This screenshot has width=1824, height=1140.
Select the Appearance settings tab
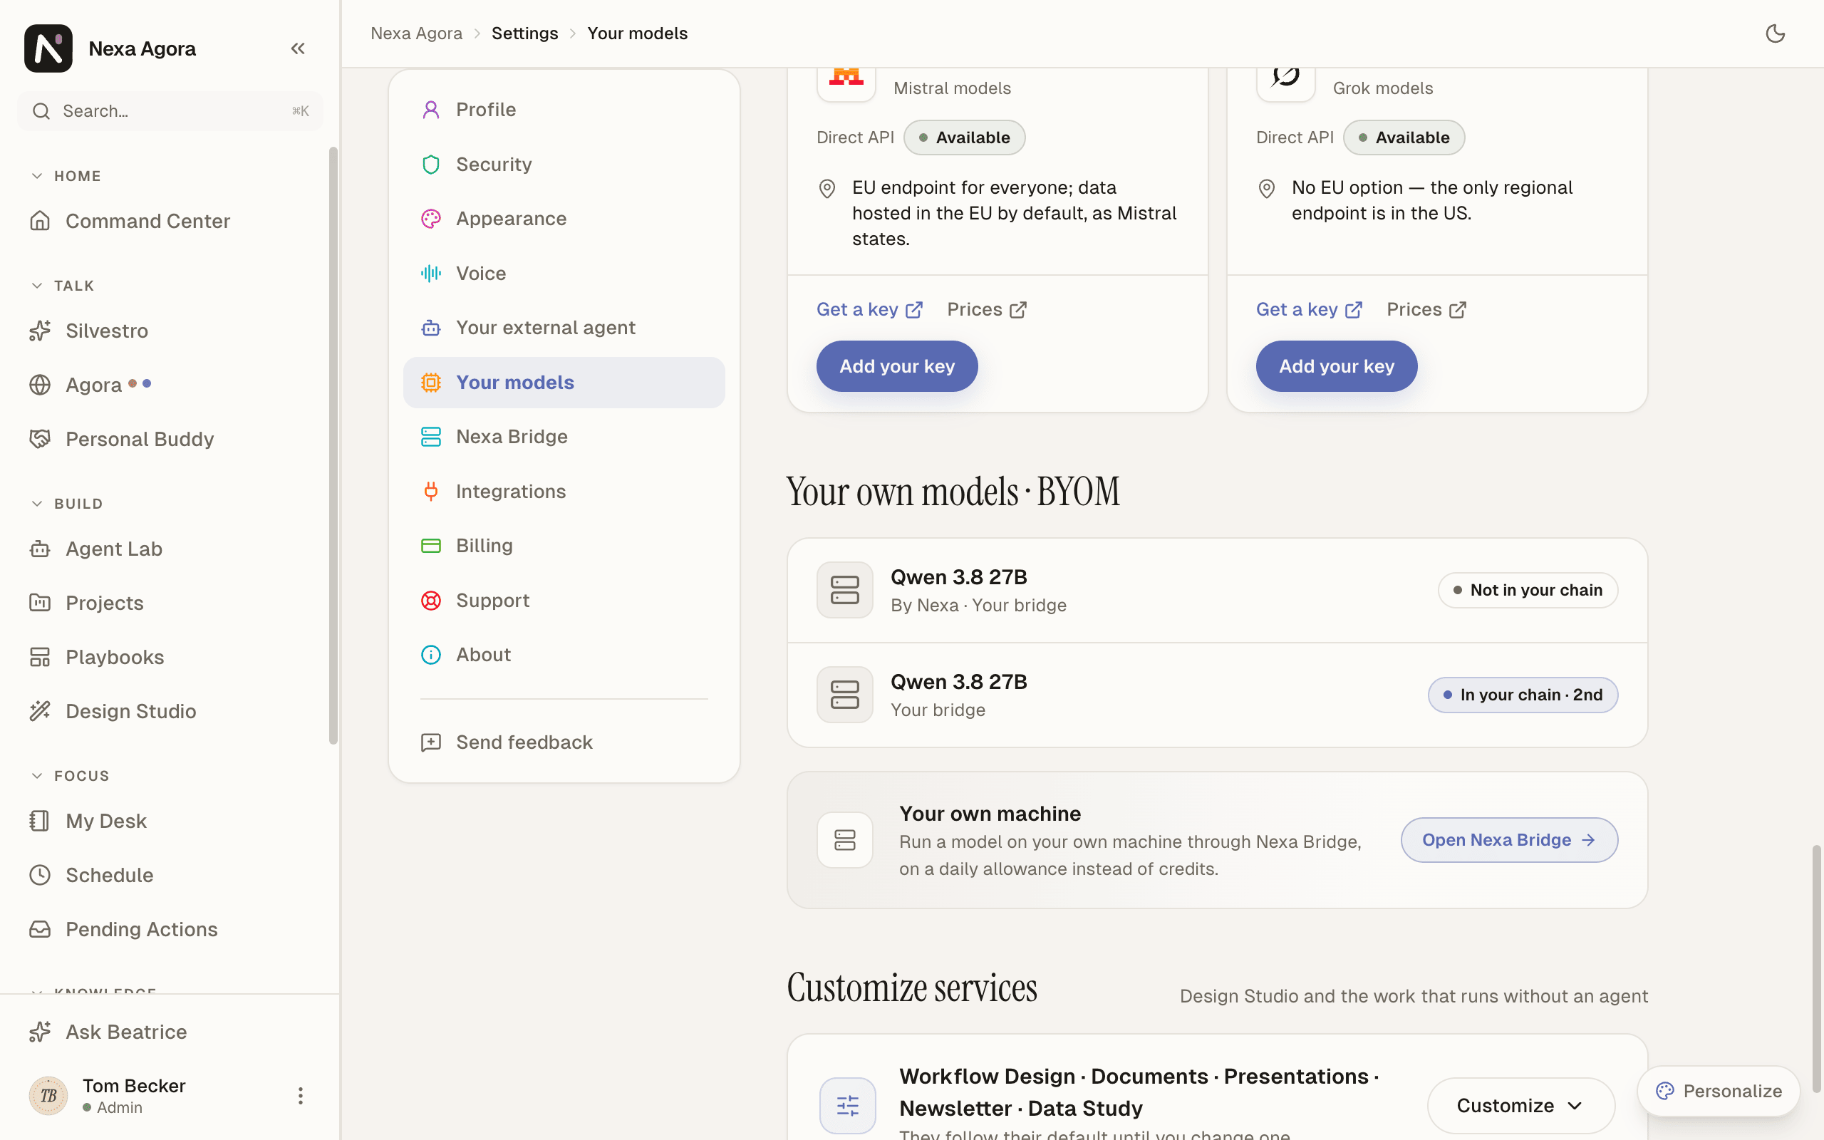coord(564,219)
